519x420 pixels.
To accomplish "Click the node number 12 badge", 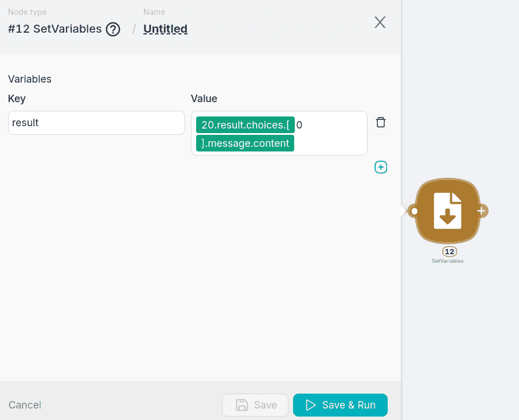I will point(449,251).
